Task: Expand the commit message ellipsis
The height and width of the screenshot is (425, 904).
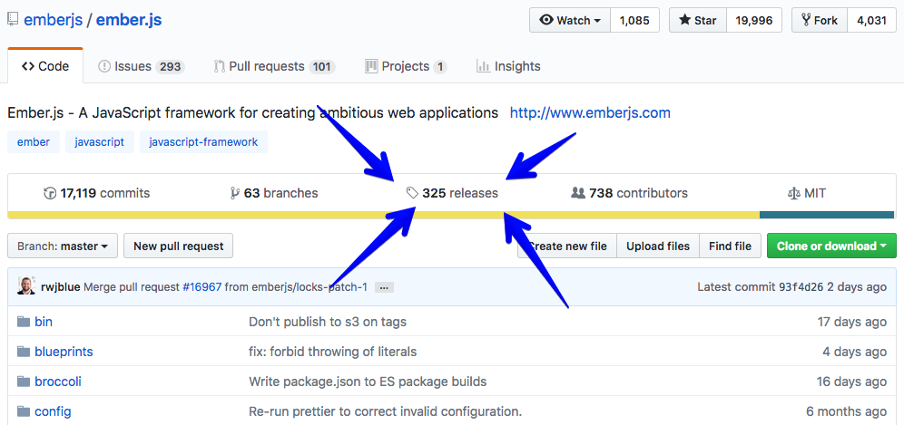Action: pyautogui.click(x=384, y=287)
